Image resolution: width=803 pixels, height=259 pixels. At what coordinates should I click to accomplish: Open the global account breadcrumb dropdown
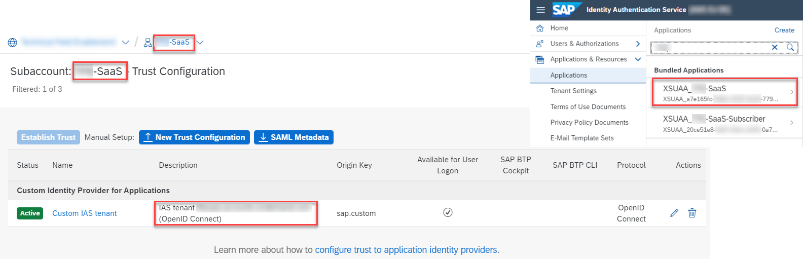click(x=125, y=43)
